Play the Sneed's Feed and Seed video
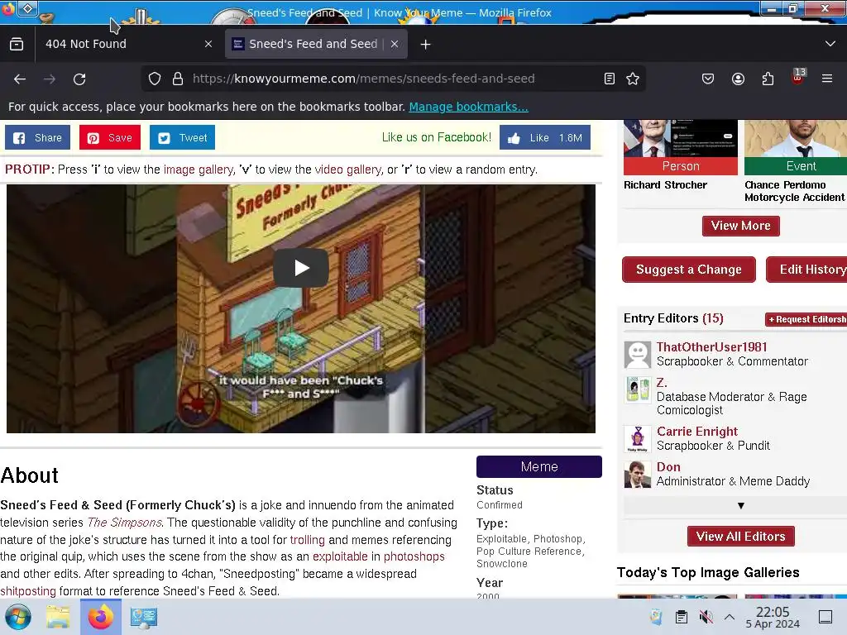This screenshot has width=847, height=635. point(301,268)
